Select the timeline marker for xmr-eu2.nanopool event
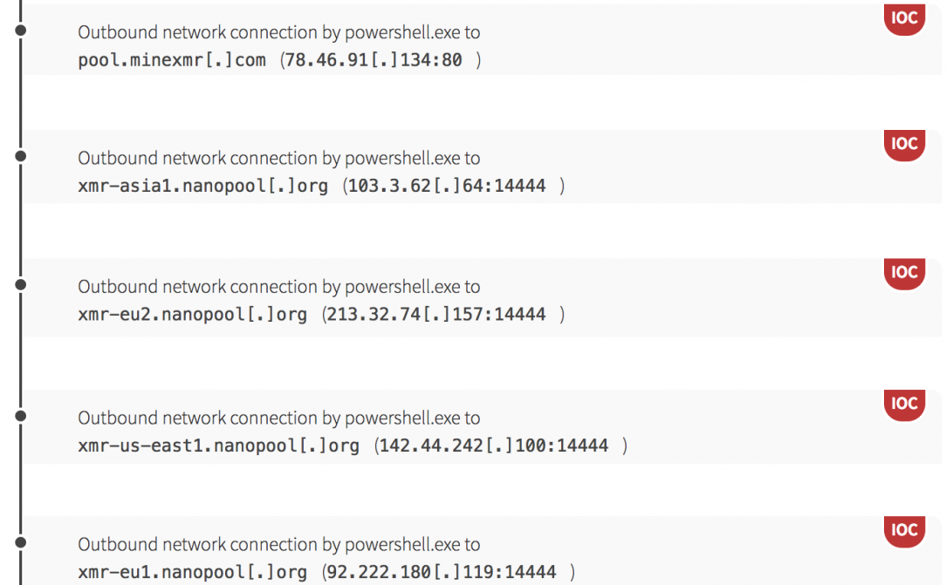The image size is (946, 585). pyautogui.click(x=21, y=284)
